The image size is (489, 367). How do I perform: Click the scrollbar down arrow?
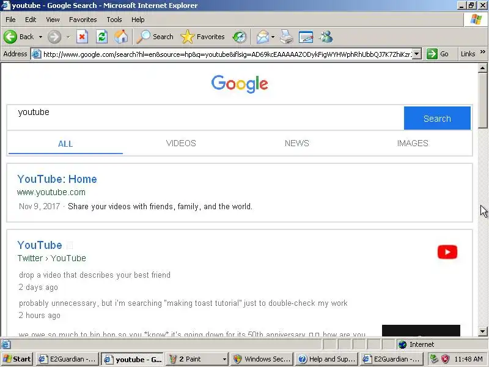(482, 331)
